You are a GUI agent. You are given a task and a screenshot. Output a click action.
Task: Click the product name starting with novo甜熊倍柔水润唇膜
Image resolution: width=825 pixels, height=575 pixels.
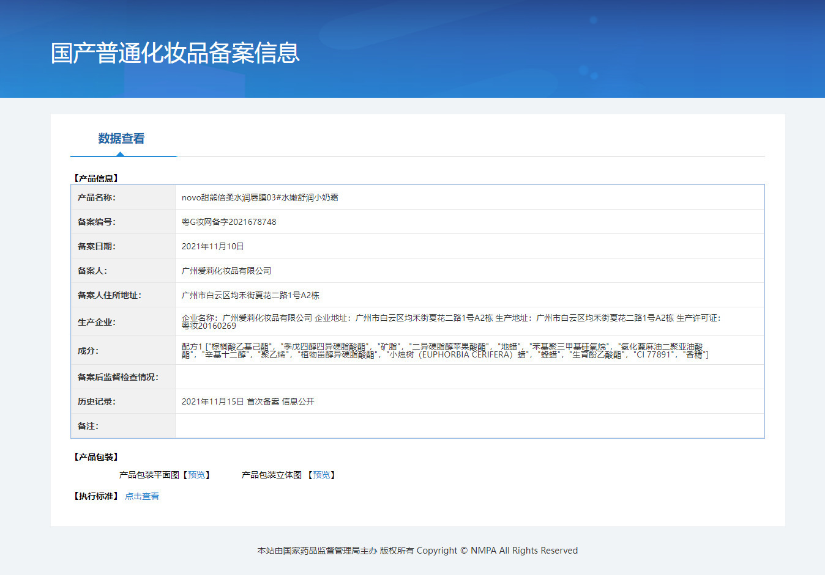click(260, 197)
